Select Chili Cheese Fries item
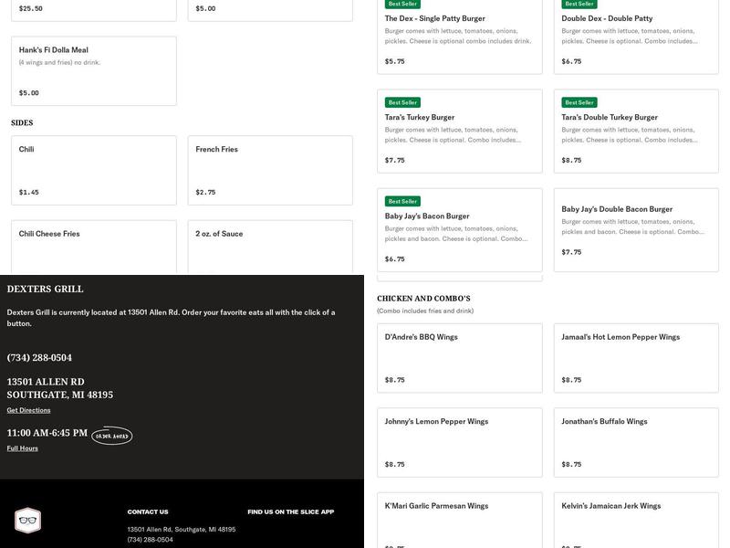This screenshot has height=548, width=730. [93, 246]
